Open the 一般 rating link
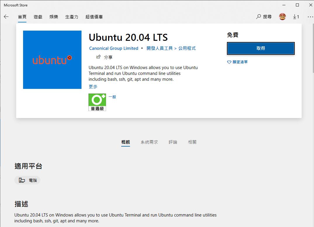Screen dimensions: 314x227 pyautogui.click(x=112, y=97)
